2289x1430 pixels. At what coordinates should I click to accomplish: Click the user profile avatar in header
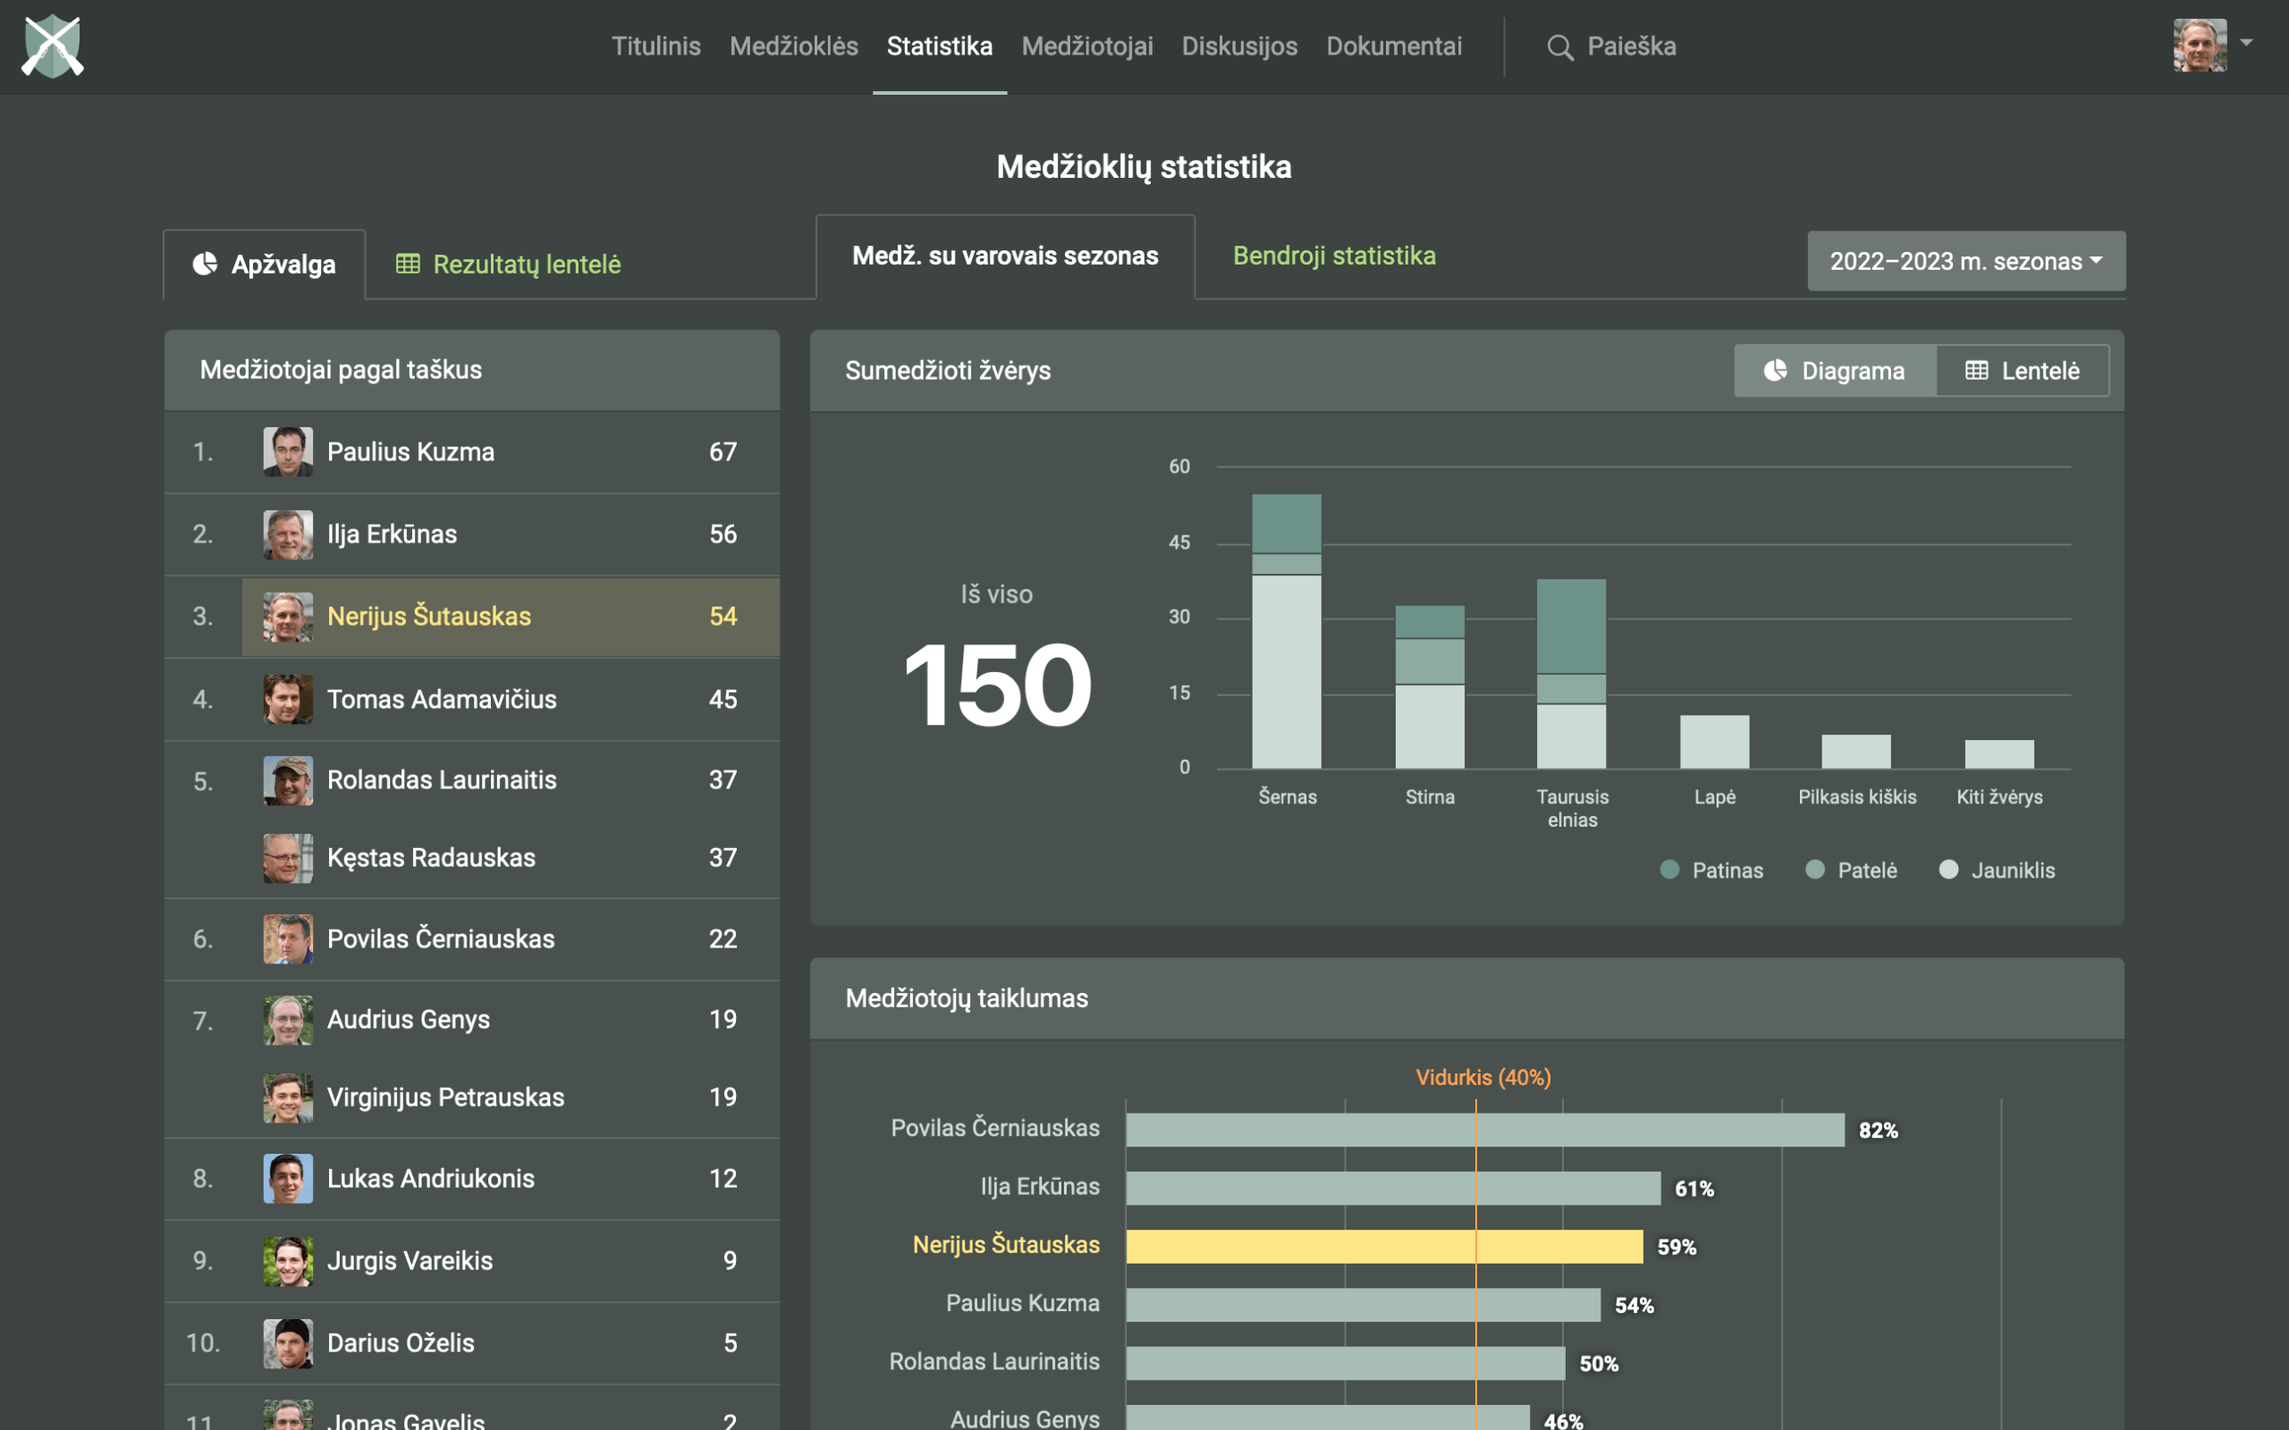pos(2200,46)
